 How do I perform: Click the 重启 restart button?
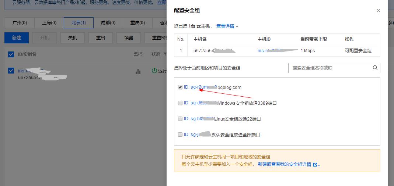[100, 38]
